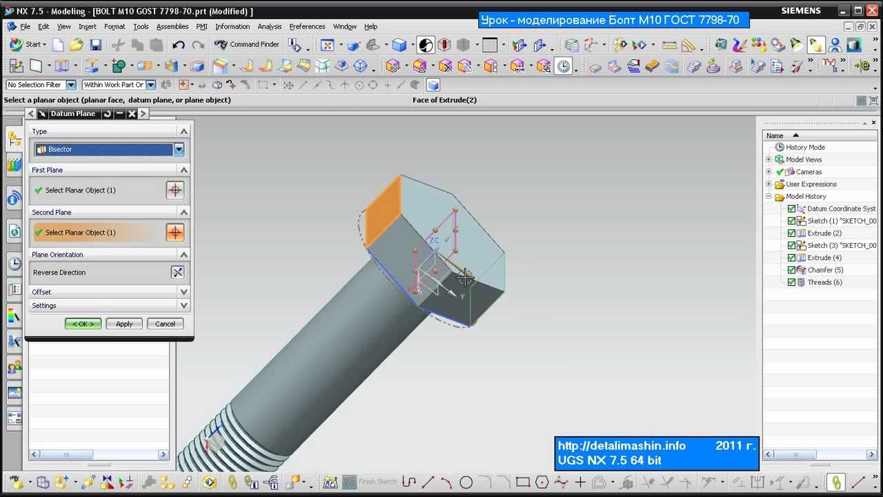
Task: Click First Plane select planar object icon
Action: tap(175, 190)
